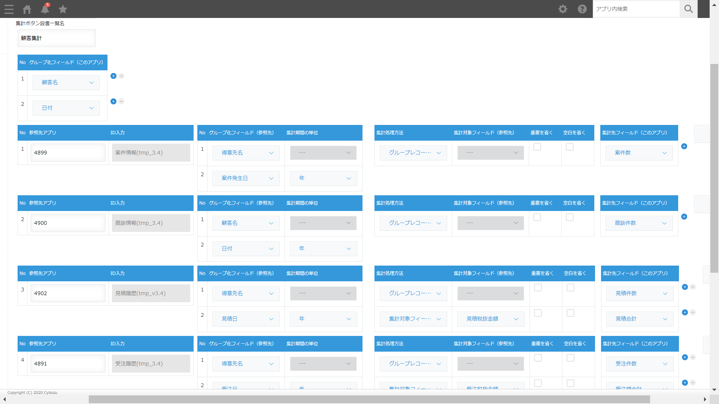This screenshot has width=719, height=404.
Task: Check 重複を省く for 案件数 row
Action: pyautogui.click(x=537, y=147)
